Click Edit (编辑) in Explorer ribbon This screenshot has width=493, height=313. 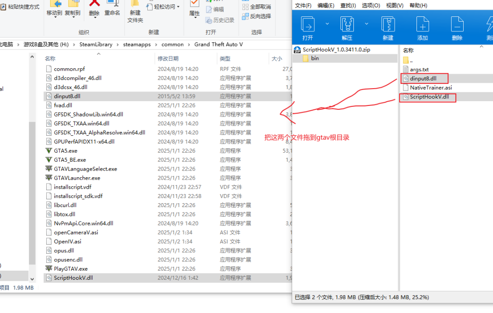click(215, 10)
